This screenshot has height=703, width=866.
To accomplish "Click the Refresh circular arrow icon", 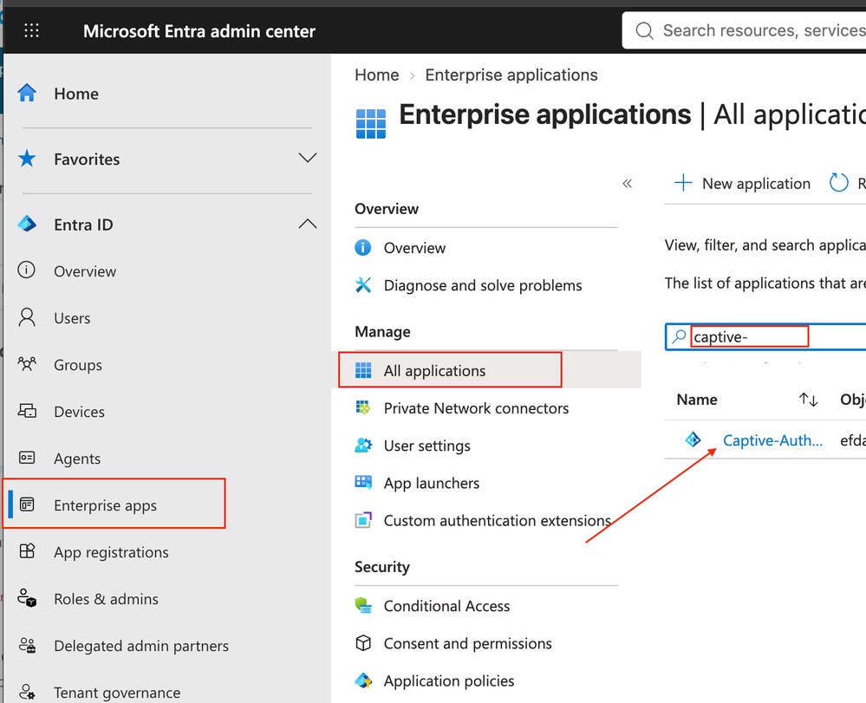I will (838, 183).
